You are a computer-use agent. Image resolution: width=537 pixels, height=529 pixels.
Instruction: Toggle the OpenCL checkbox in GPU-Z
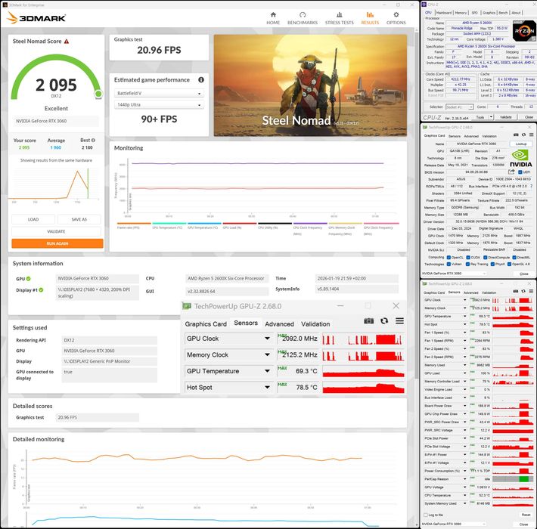click(449, 257)
